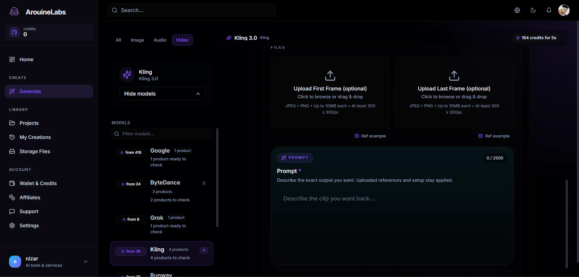Screen dimensions: 579x277
Task: Open the language globe icon
Action: [x=517, y=10]
